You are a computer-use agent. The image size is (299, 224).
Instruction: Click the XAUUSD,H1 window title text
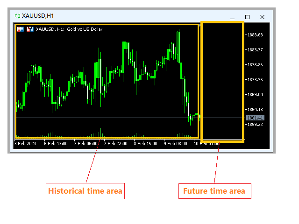(x=38, y=16)
